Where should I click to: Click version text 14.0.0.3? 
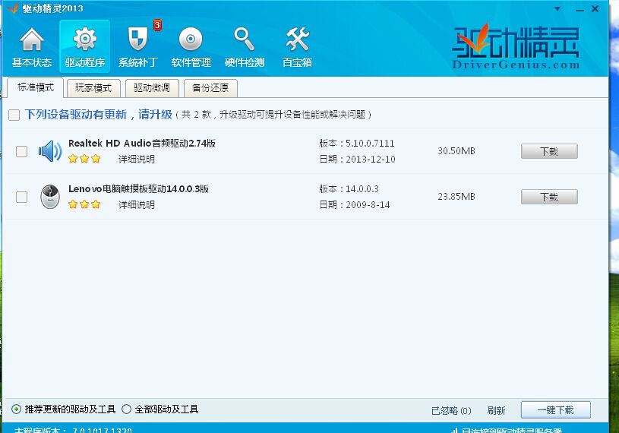click(x=362, y=188)
